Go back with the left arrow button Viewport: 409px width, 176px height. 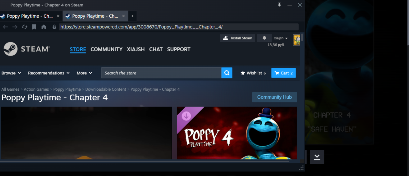(5, 27)
